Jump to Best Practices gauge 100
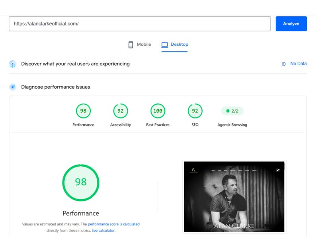The width and height of the screenshot is (316, 237). [x=158, y=111]
